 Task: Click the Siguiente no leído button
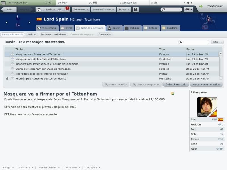(x=115, y=84)
